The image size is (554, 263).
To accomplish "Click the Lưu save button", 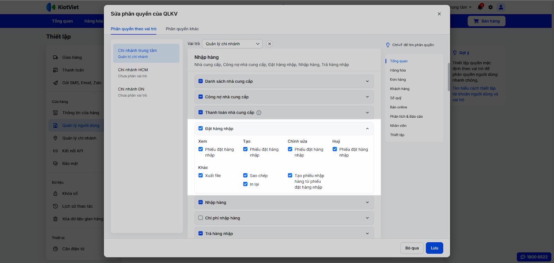I will click(x=434, y=248).
